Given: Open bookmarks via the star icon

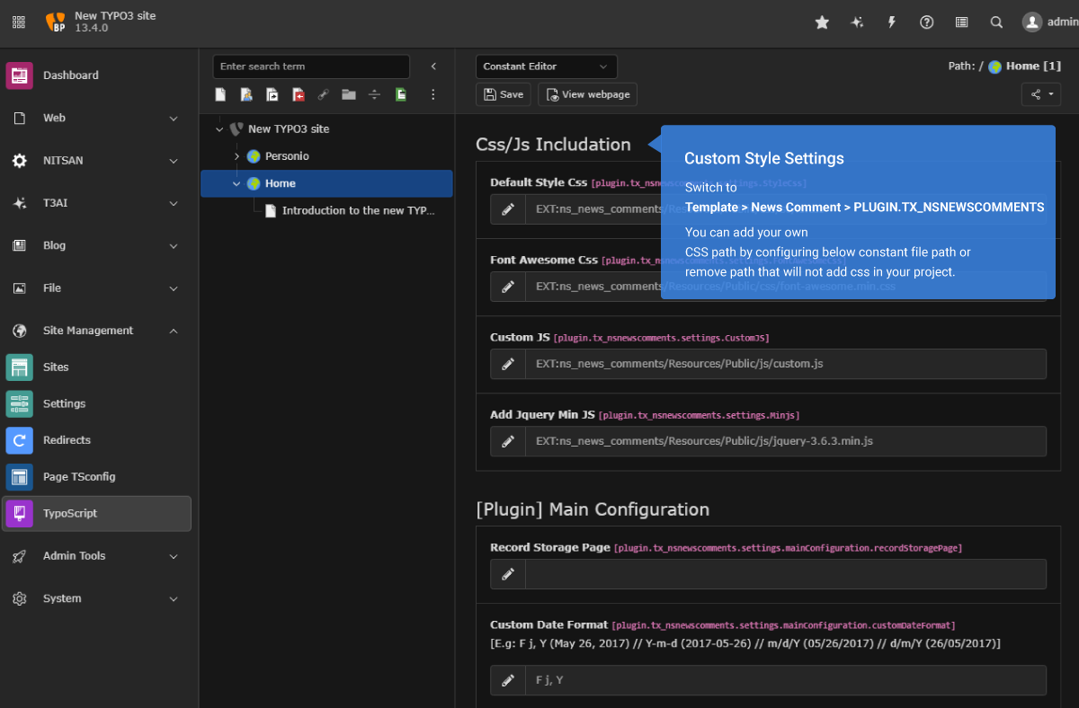Looking at the screenshot, I should [822, 22].
